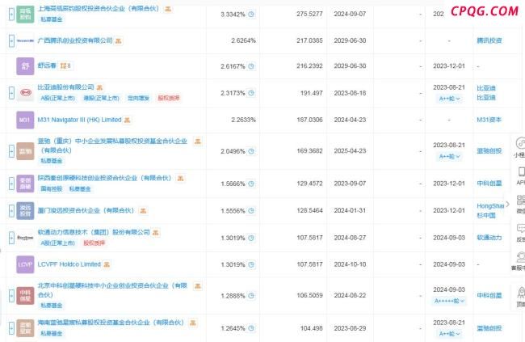Click 私募基金 tag under 北京中科创星

pos(52,306)
